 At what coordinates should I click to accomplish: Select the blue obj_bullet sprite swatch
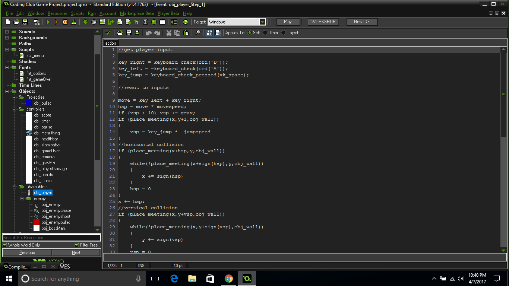29,103
